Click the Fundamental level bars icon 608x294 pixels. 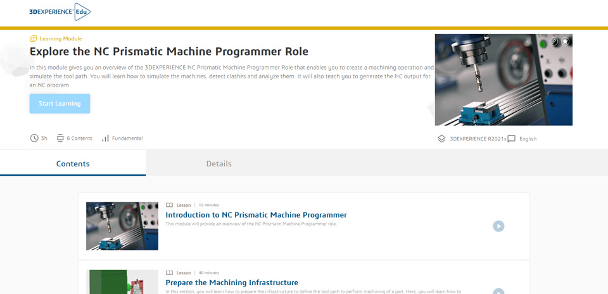[x=105, y=138]
